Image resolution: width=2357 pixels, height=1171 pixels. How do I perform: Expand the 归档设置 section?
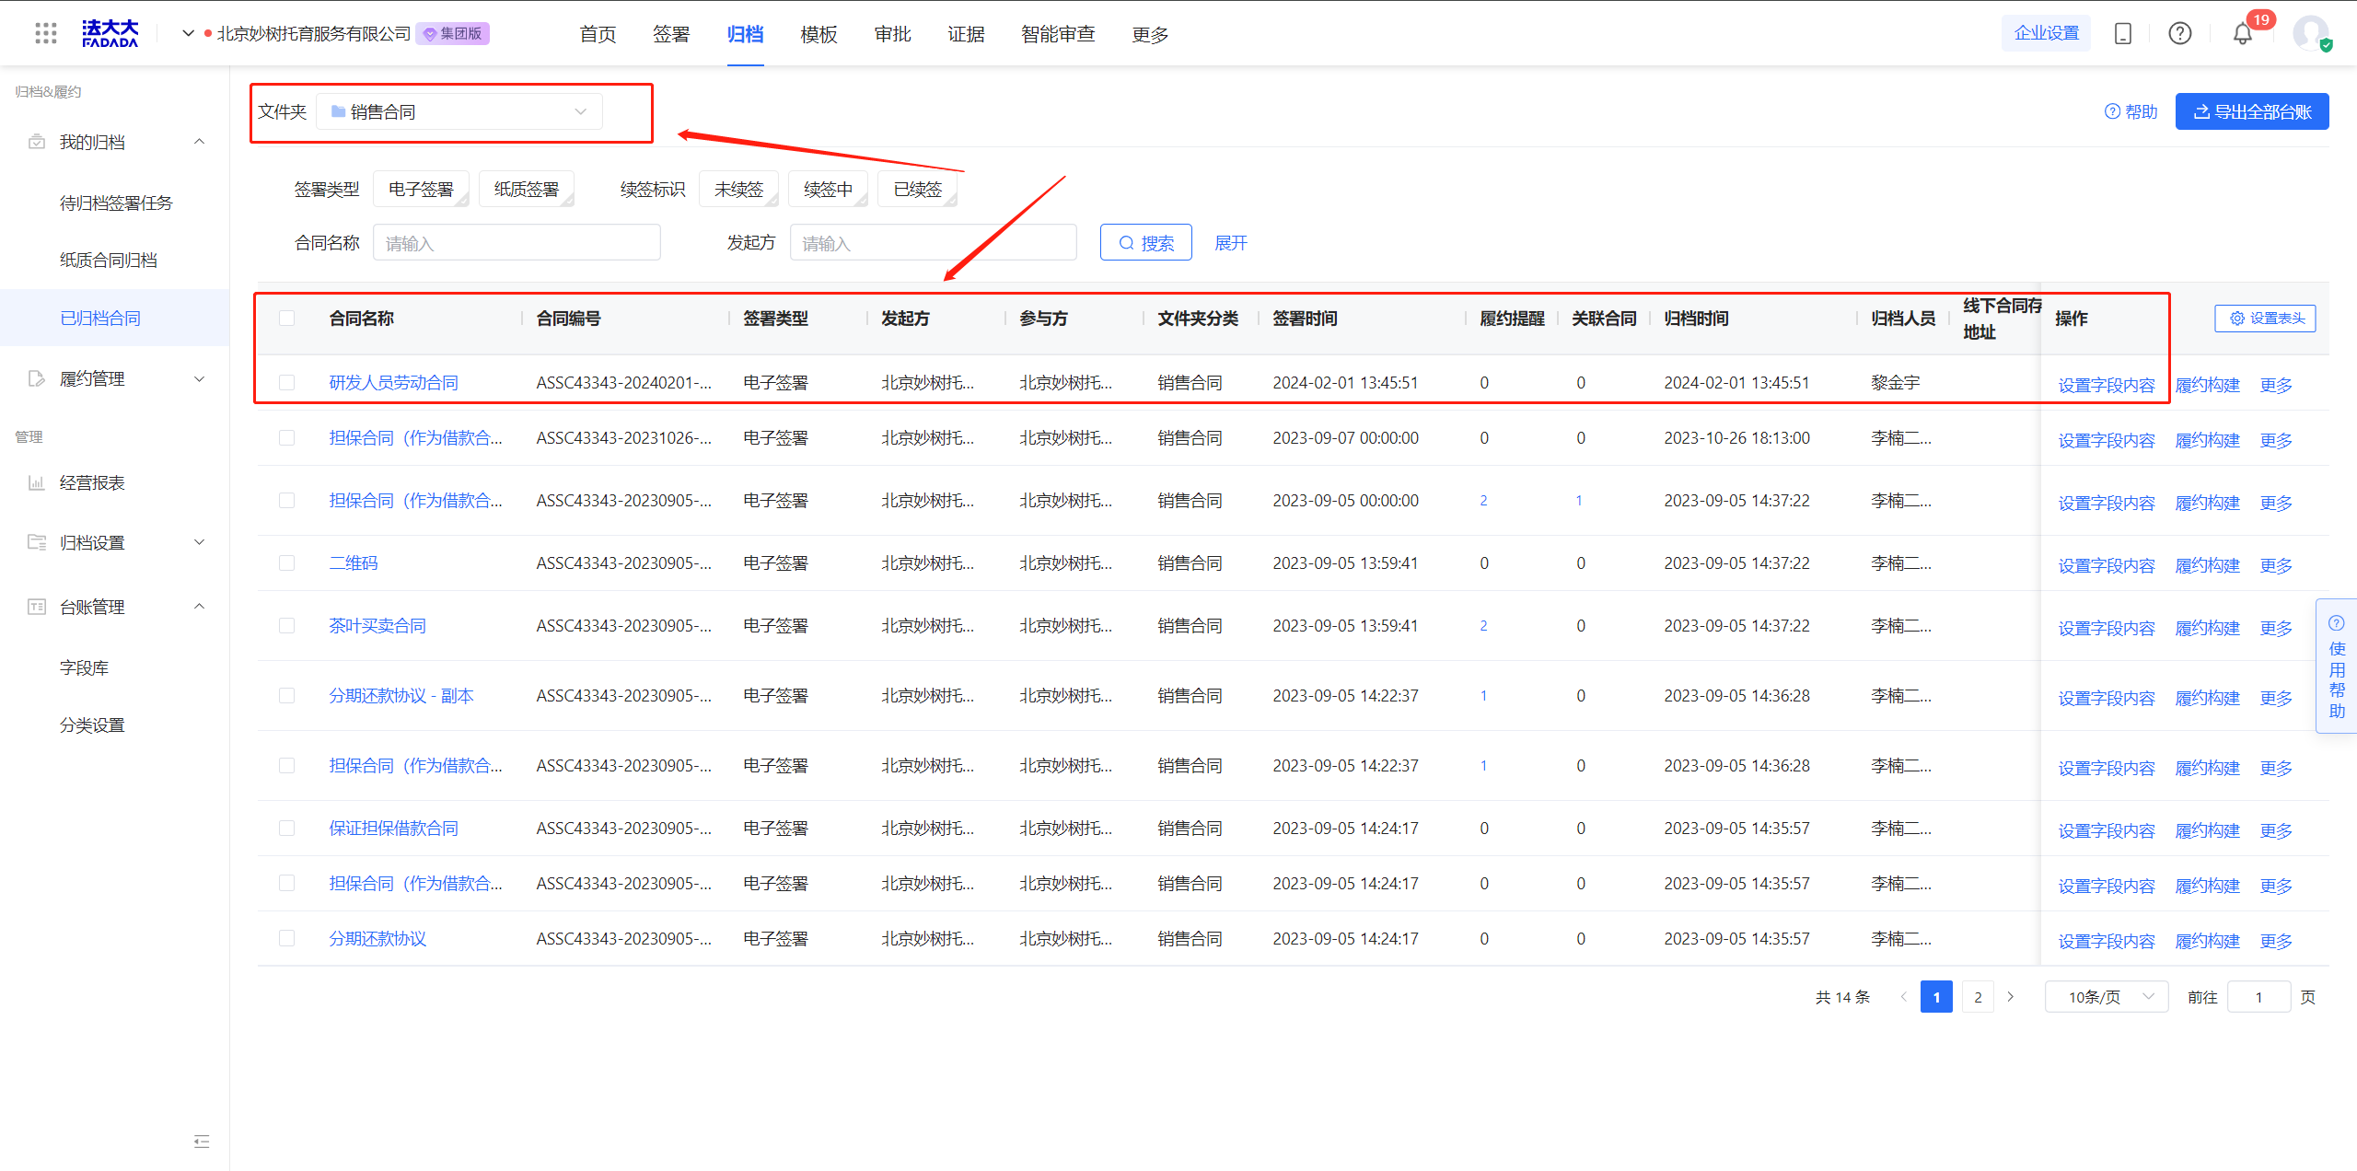pyautogui.click(x=200, y=542)
